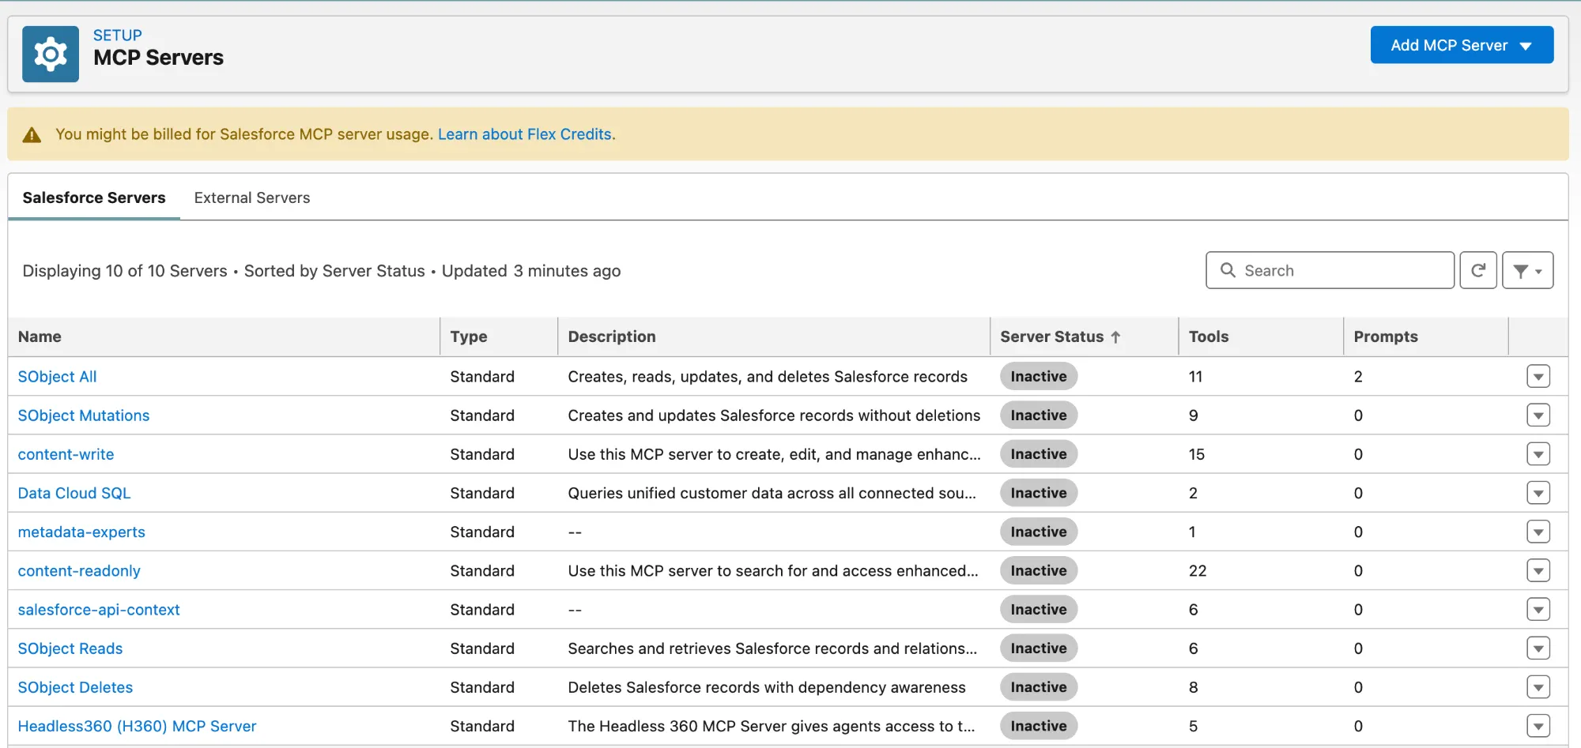Expand row actions for SObject Reads

tap(1538, 648)
